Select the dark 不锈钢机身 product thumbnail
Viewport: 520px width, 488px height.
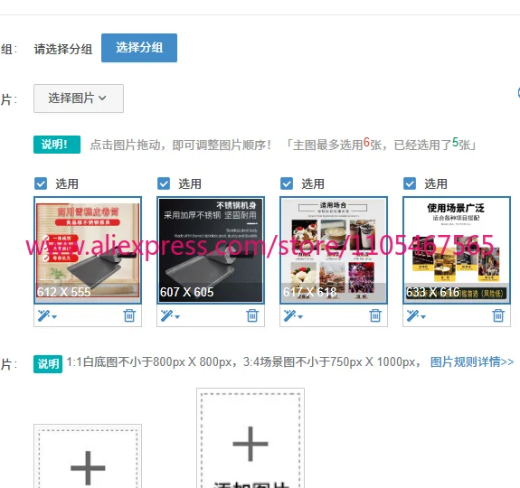[211, 250]
